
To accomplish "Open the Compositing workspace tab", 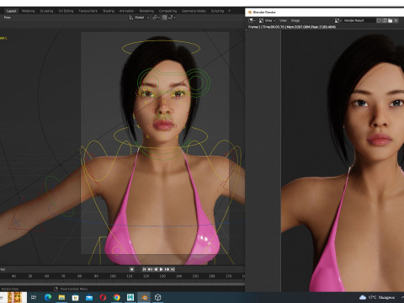I will (167, 11).
